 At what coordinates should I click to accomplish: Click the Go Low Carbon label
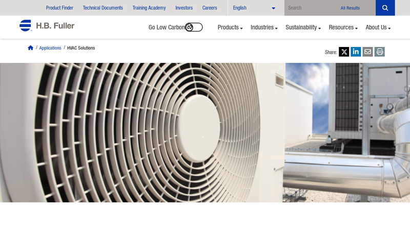pos(167,28)
